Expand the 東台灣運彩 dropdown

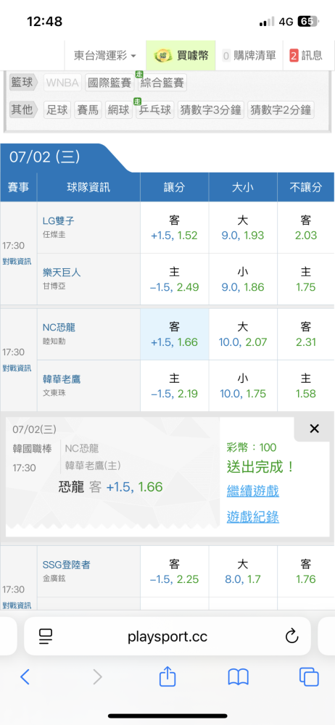point(105,56)
